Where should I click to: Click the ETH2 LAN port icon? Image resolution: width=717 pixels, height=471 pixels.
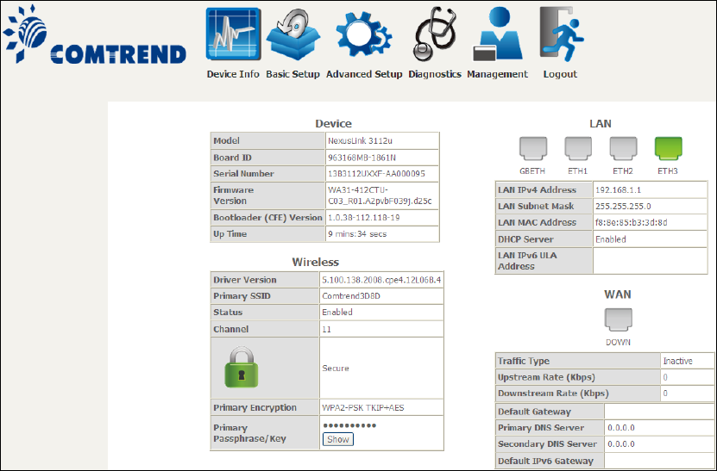(623, 149)
